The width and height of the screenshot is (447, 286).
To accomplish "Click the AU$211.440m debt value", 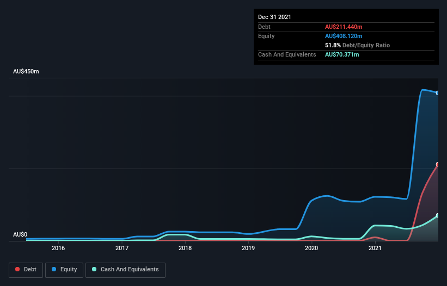I will pyautogui.click(x=344, y=27).
